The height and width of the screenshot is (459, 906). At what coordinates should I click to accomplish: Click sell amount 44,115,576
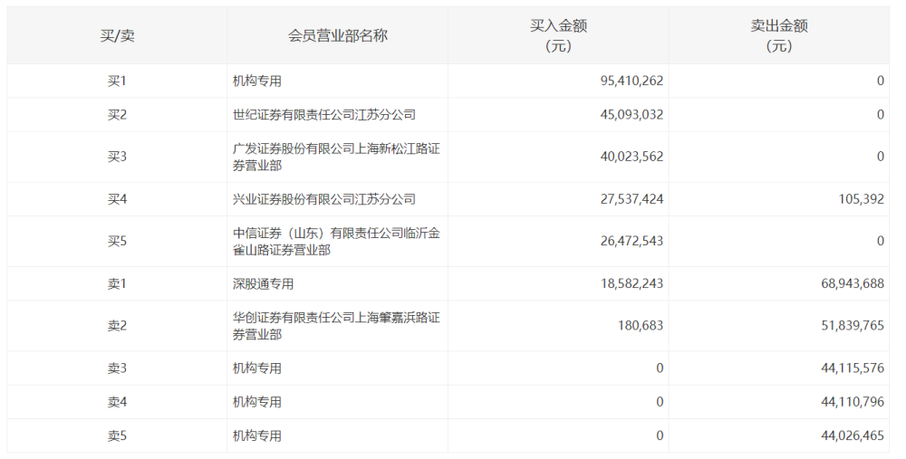[853, 368]
